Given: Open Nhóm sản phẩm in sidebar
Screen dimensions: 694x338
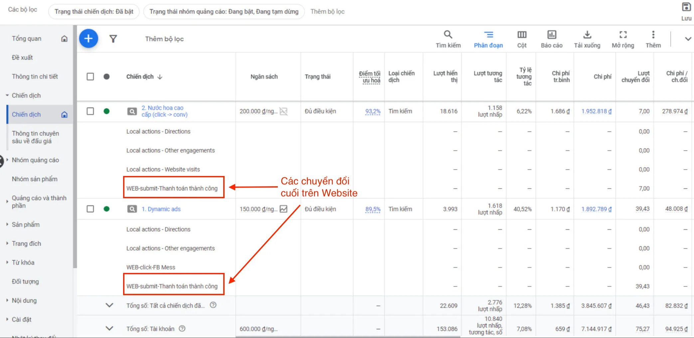Looking at the screenshot, I should pos(35,179).
